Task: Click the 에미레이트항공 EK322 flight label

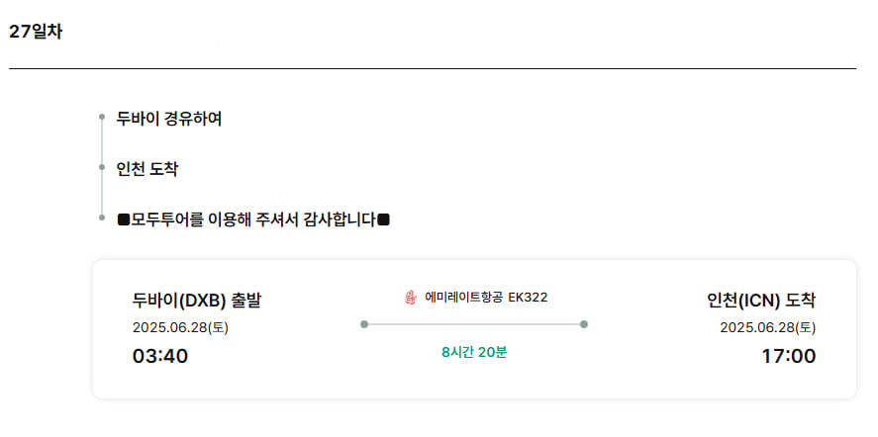Action: [486, 298]
